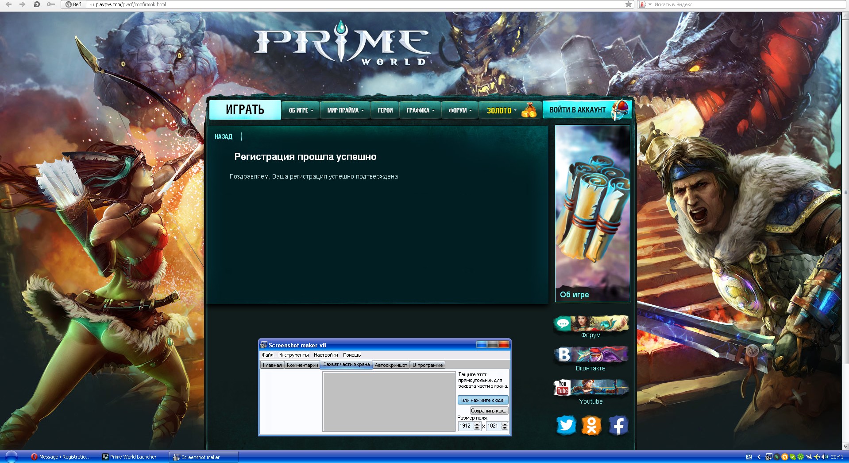Open the Об игре scrolls banner
The width and height of the screenshot is (849, 463).
point(592,214)
